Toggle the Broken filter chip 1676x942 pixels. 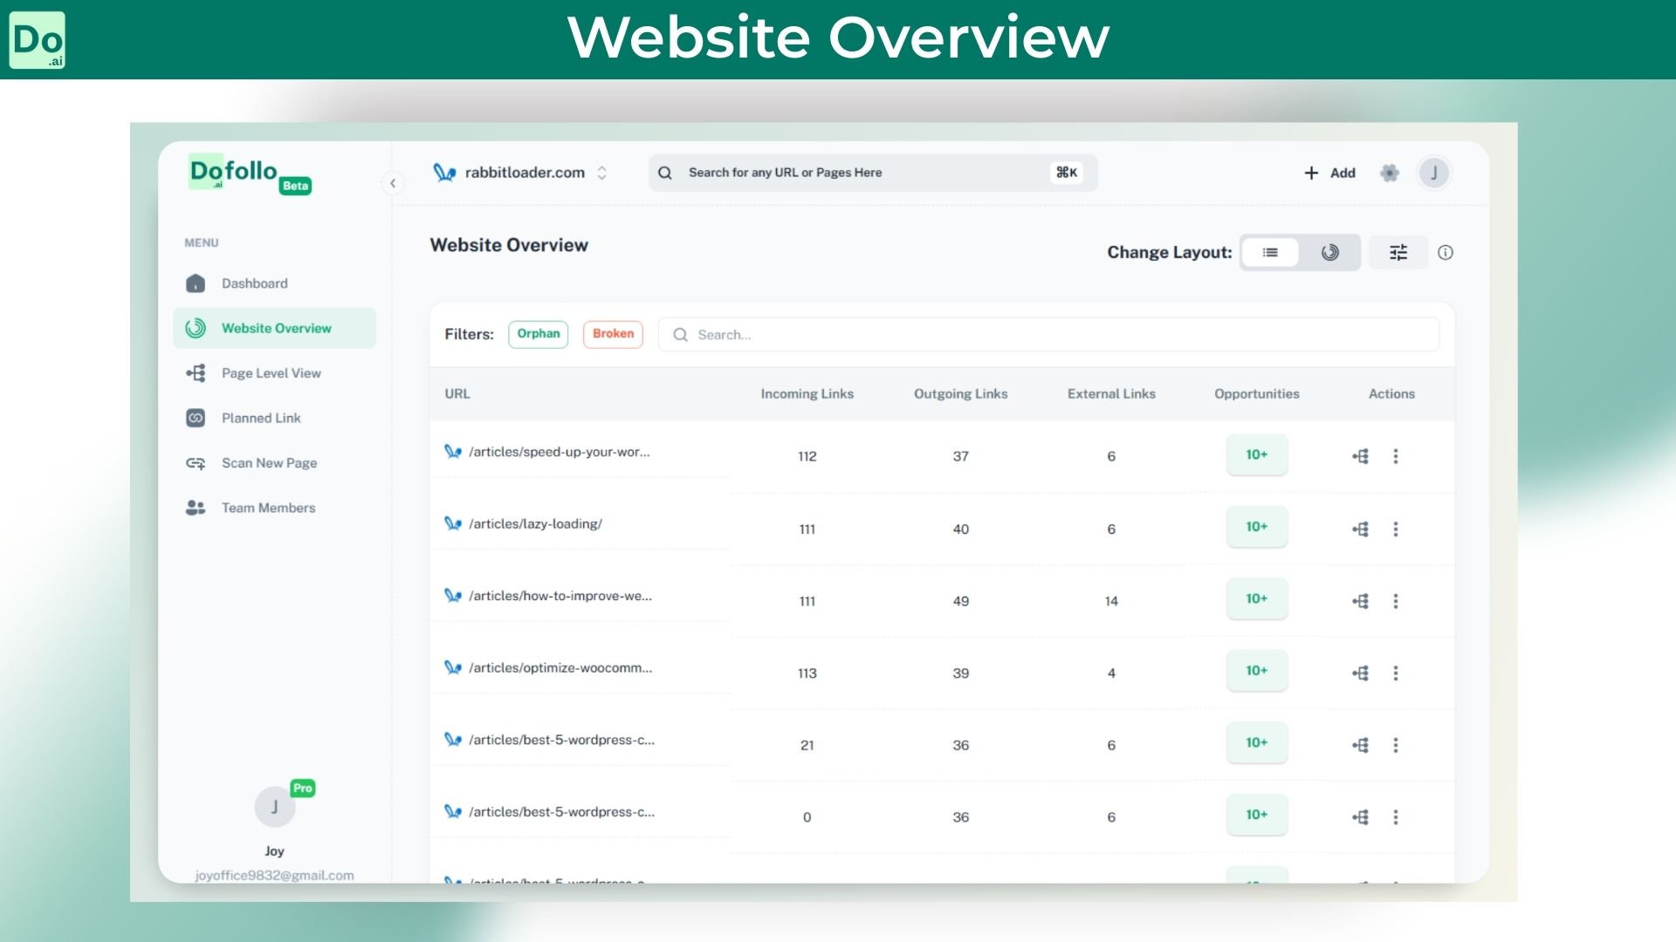point(613,334)
